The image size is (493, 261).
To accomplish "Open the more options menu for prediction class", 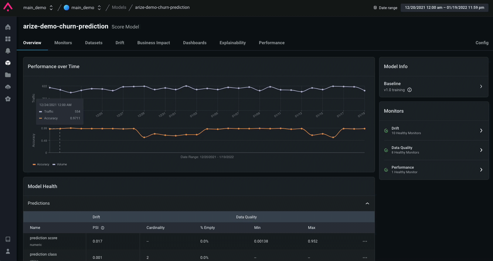I will pyautogui.click(x=365, y=258).
